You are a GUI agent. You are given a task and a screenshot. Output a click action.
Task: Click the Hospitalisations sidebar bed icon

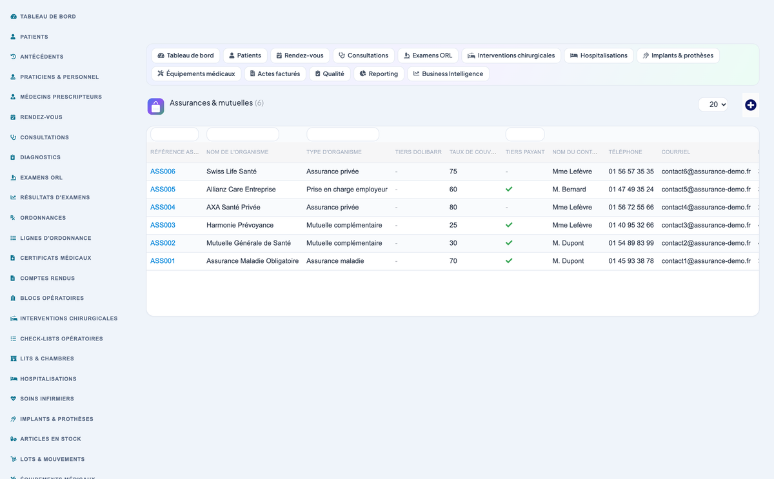pyautogui.click(x=14, y=379)
